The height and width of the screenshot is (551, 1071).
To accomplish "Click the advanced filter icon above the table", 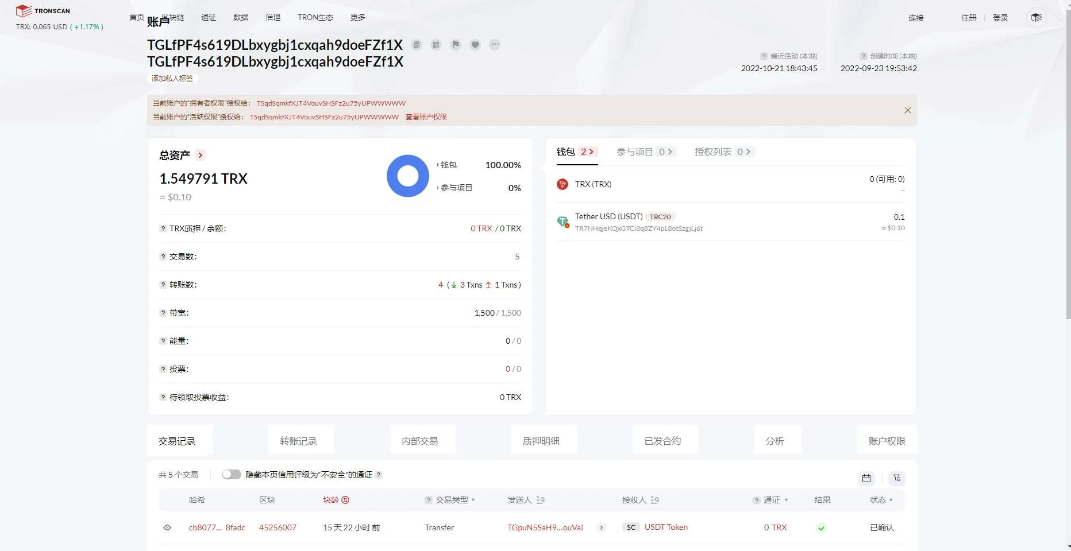I will pyautogui.click(x=897, y=478).
